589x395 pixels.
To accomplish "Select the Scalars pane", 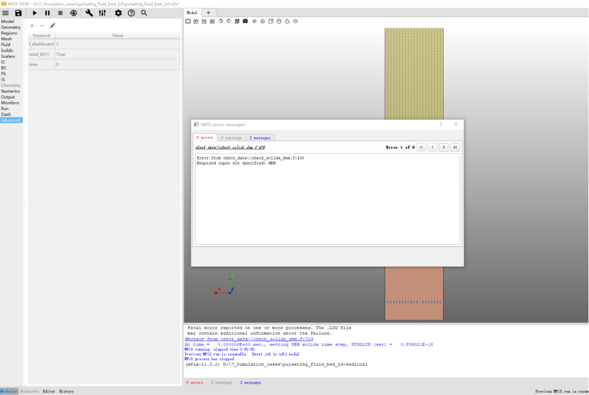I will tap(8, 56).
